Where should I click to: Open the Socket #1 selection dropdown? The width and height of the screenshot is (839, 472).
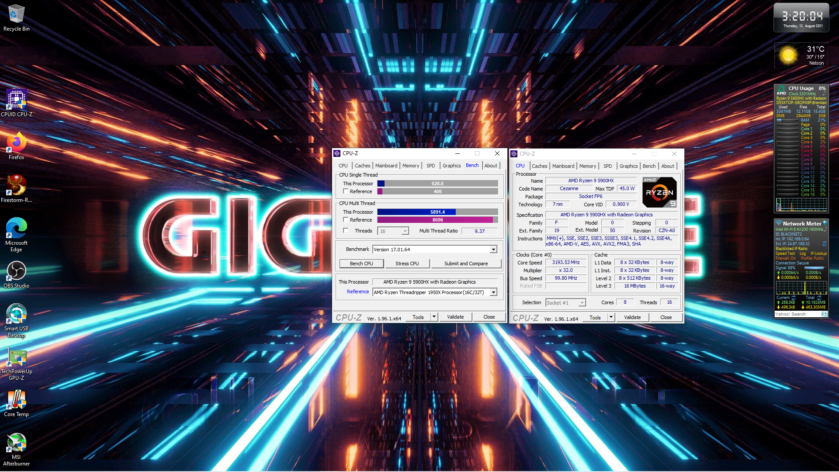click(582, 303)
